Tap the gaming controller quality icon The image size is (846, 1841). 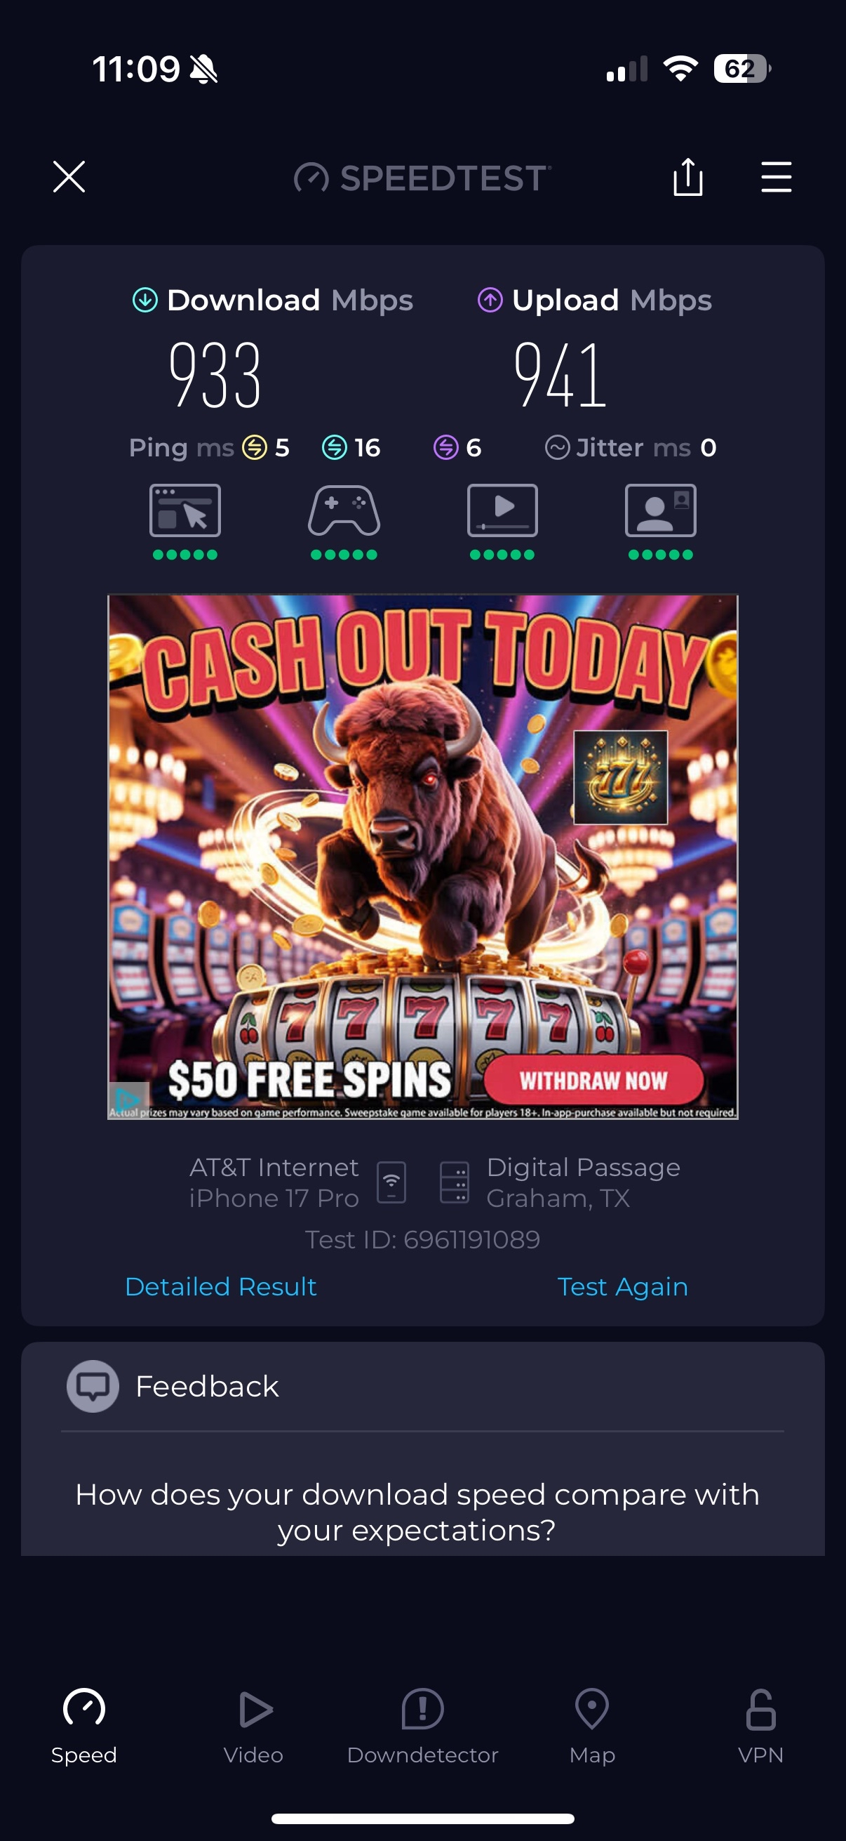pyautogui.click(x=344, y=510)
